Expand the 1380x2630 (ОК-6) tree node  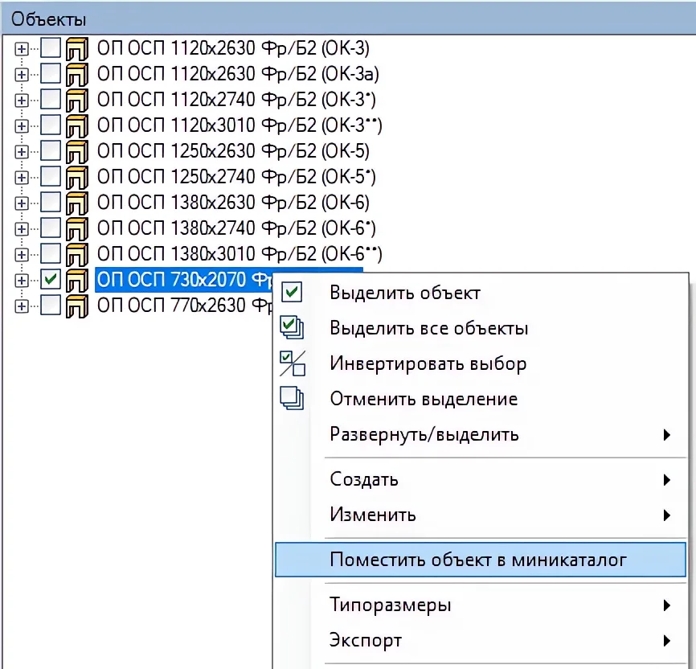(22, 203)
